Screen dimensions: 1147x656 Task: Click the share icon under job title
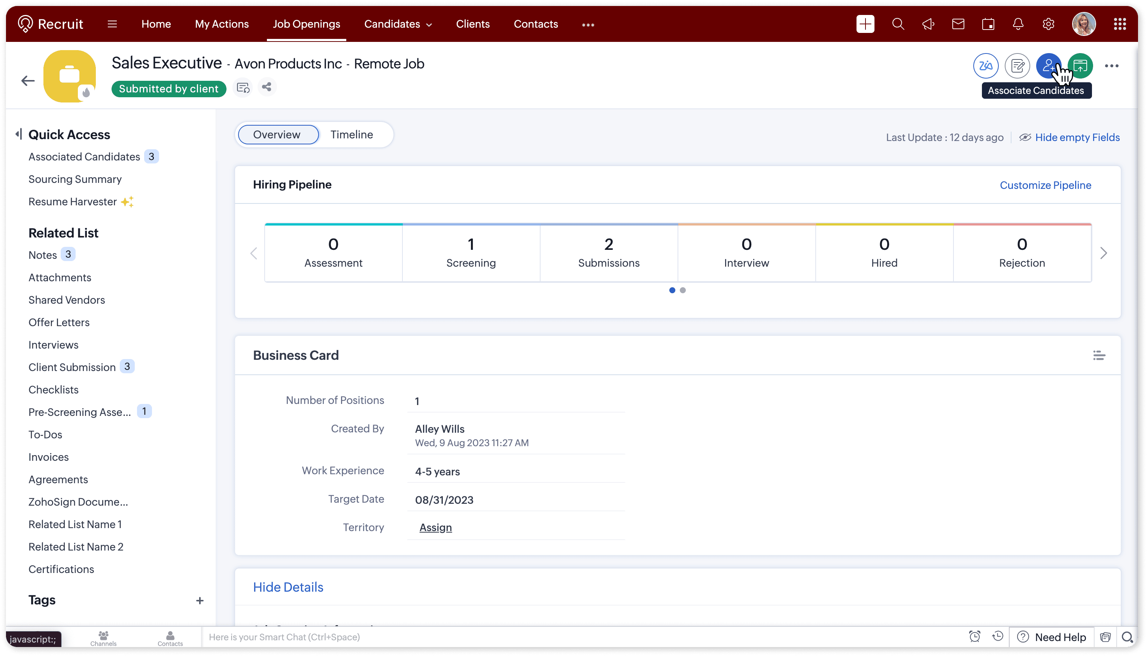click(267, 87)
